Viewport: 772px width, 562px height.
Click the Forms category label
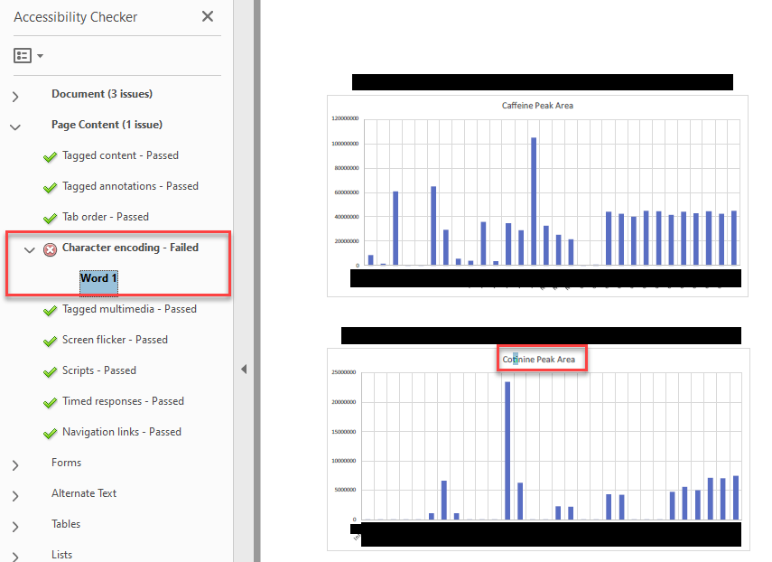click(x=66, y=463)
